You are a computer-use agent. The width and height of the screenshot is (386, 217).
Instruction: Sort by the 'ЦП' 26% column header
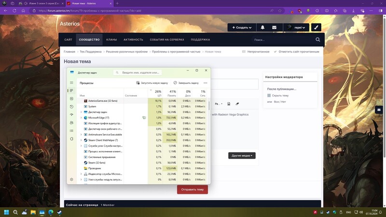(x=155, y=93)
